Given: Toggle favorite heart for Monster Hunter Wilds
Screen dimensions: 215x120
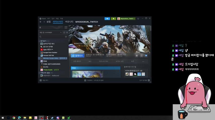Looking at the screenshot, I should click(x=146, y=55).
